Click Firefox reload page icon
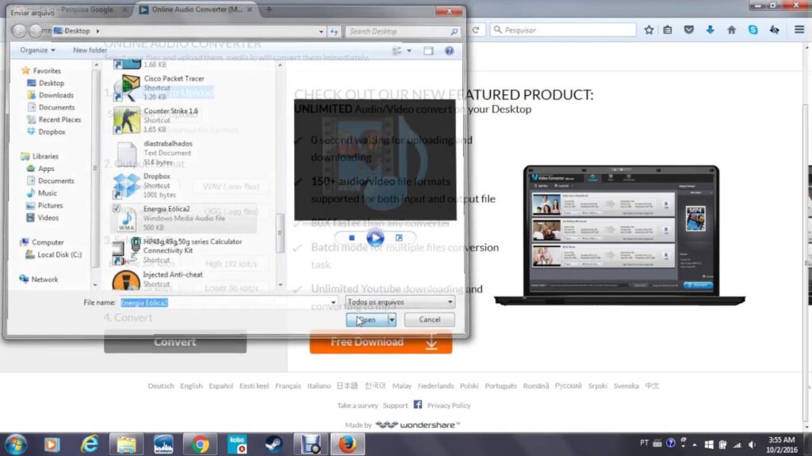 476,30
